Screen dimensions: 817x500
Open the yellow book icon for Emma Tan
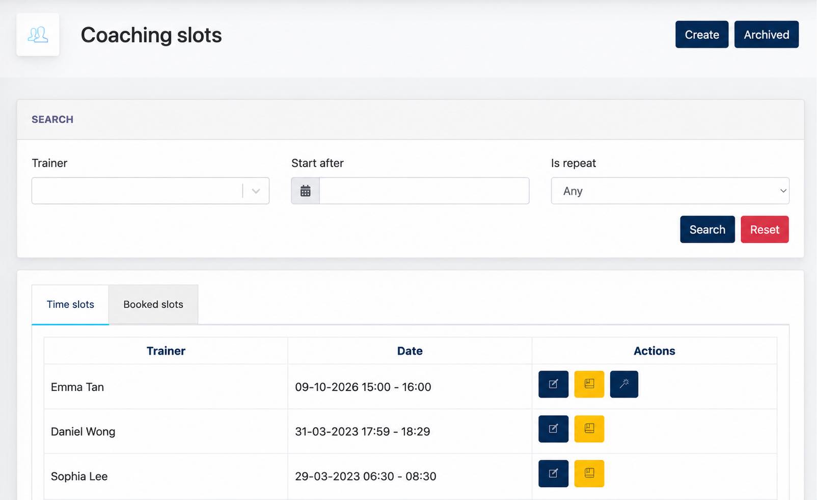(589, 384)
